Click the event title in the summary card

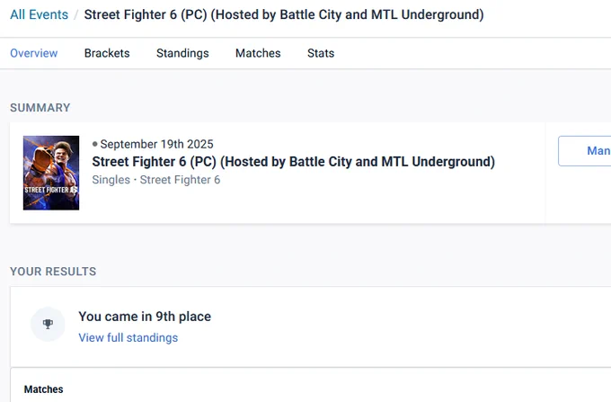coord(294,161)
